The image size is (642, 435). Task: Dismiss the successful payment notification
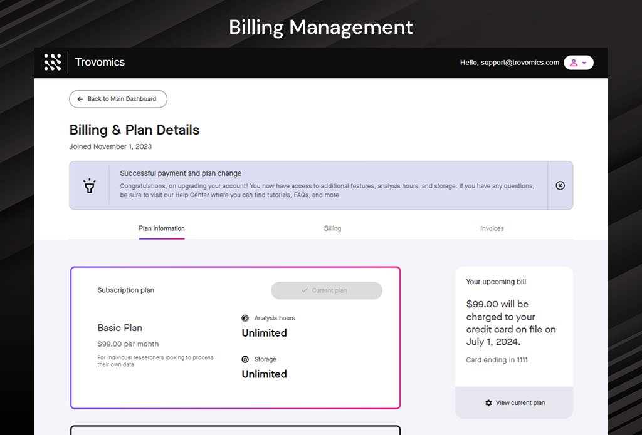tap(560, 186)
